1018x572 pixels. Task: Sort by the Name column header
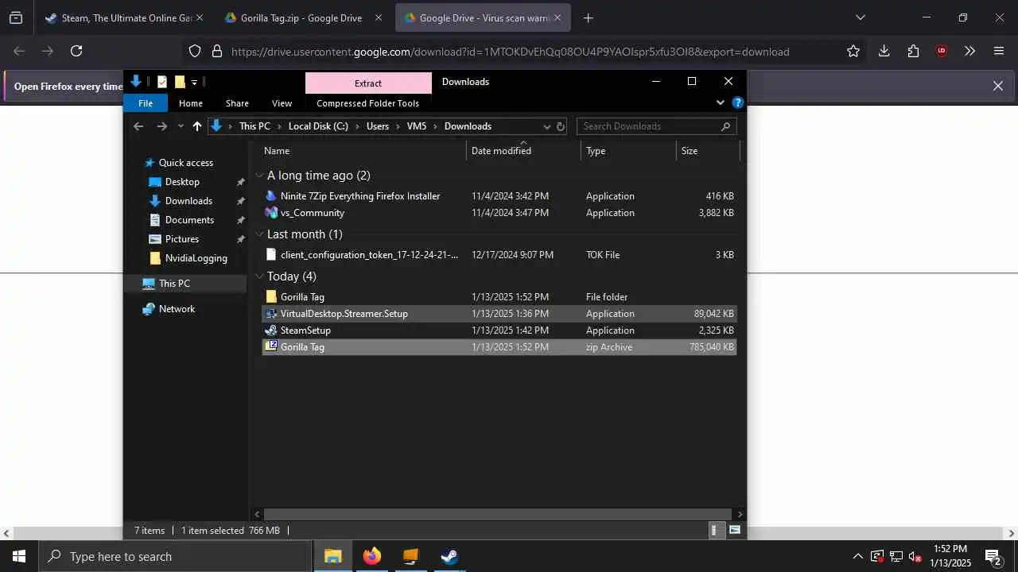363,151
